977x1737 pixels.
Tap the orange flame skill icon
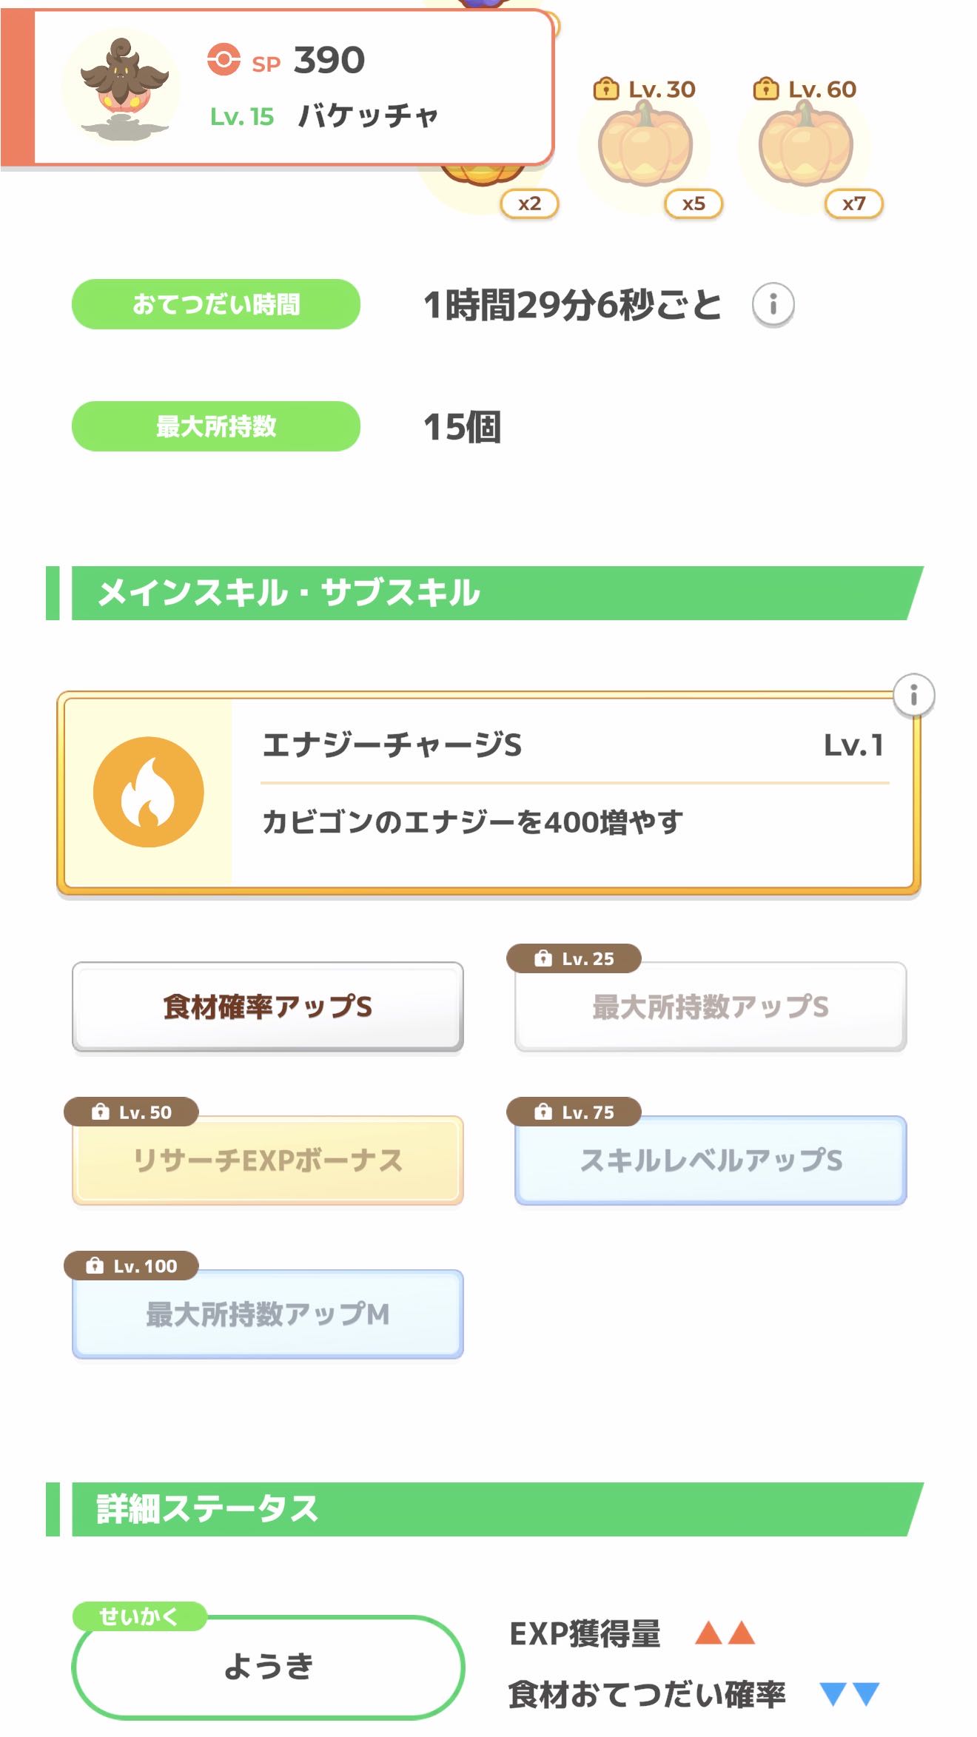(x=149, y=792)
